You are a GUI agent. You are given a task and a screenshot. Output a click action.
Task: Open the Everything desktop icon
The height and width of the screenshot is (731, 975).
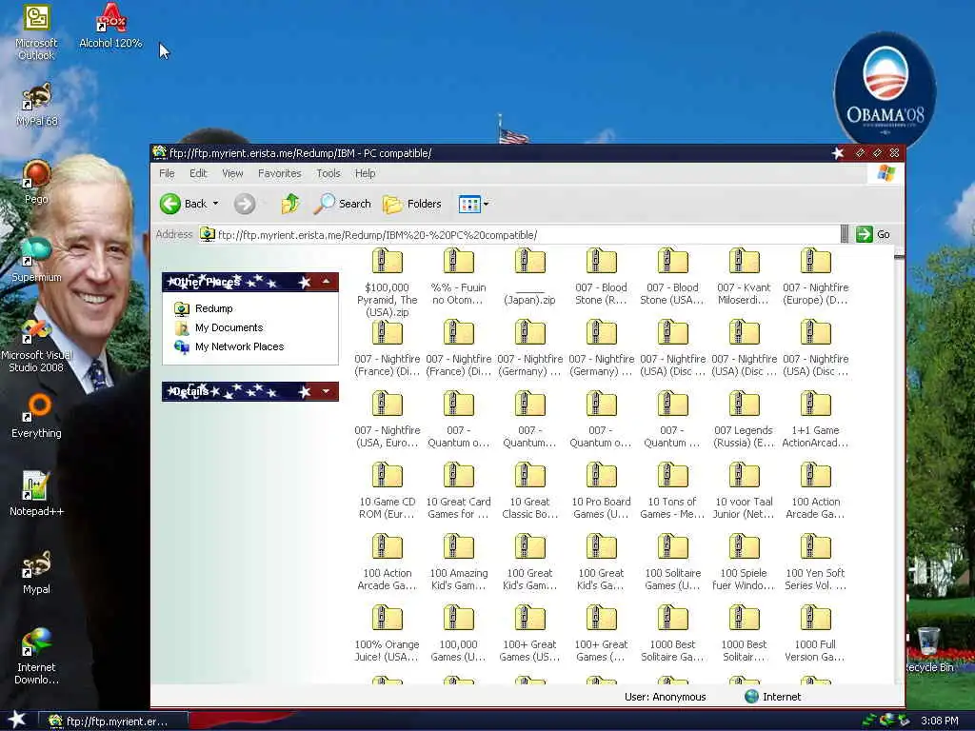pyautogui.click(x=36, y=416)
